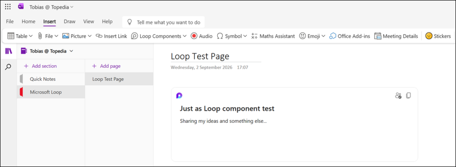
Task: Click the OneNote logo icon
Action: (x=20, y=7)
